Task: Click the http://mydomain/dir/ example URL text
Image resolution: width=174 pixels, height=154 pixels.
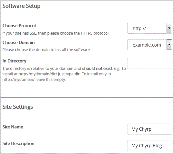Action: coord(38,74)
